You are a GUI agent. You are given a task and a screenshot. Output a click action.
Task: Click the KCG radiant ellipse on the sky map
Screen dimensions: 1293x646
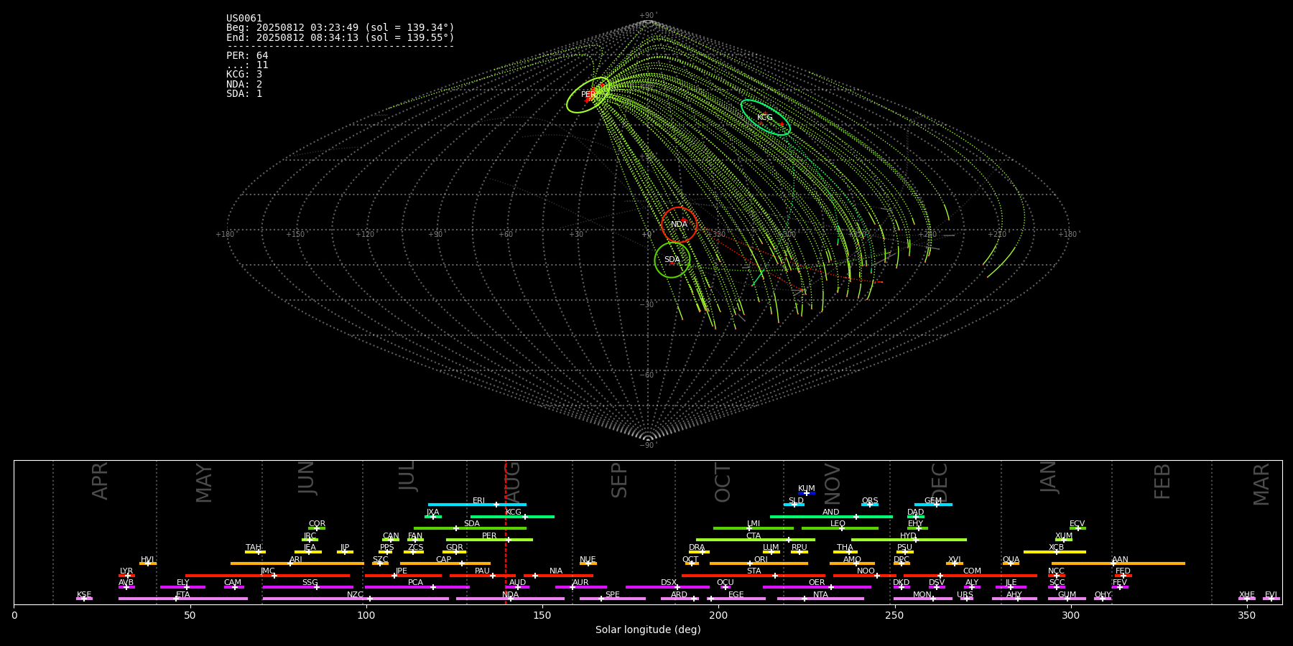[x=766, y=118]
